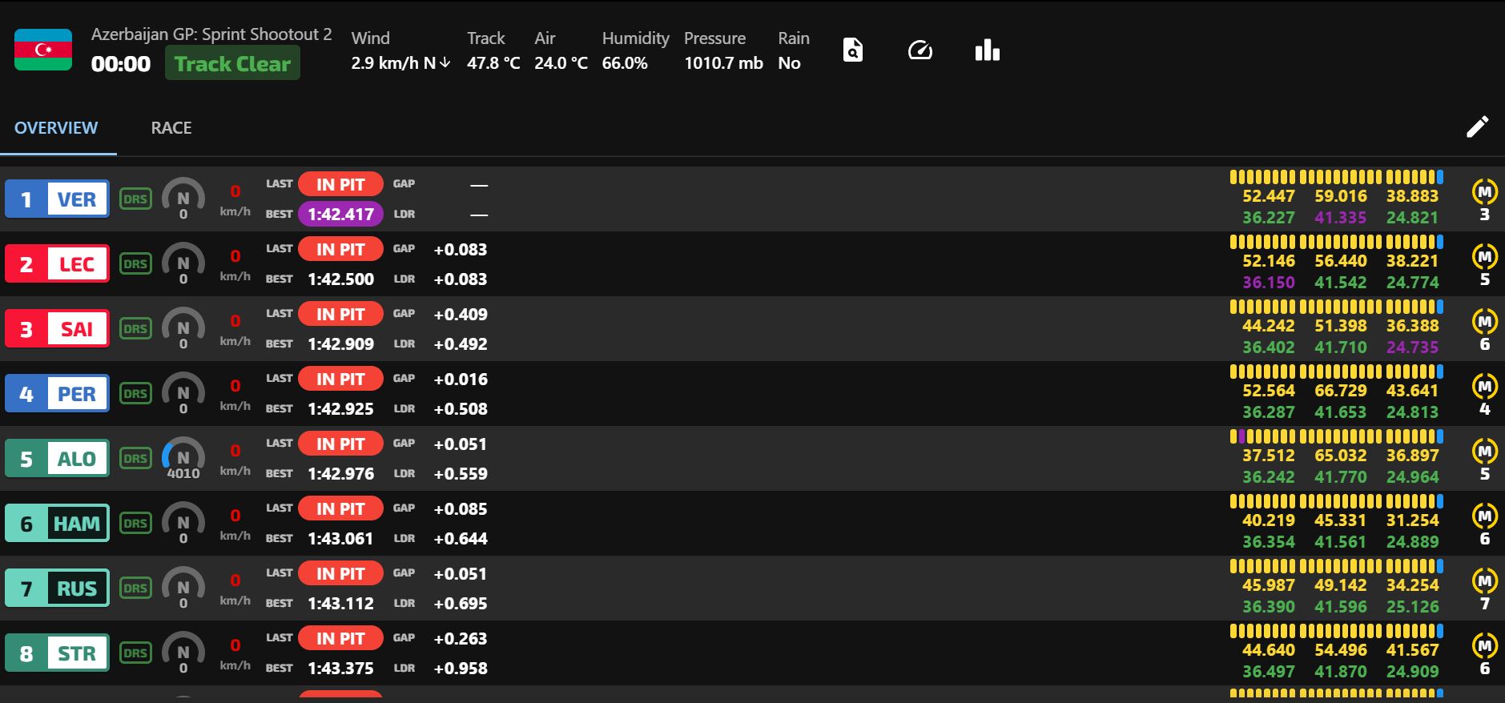Click ALO's RPM gauge showing 4010

click(x=183, y=459)
